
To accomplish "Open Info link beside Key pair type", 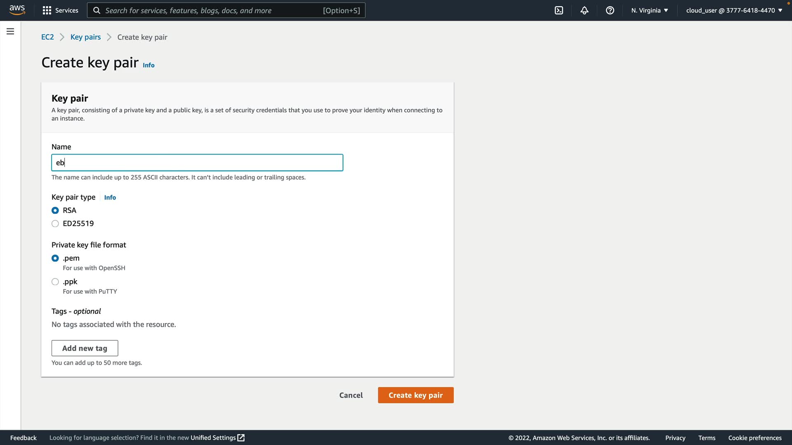I will tap(110, 197).
